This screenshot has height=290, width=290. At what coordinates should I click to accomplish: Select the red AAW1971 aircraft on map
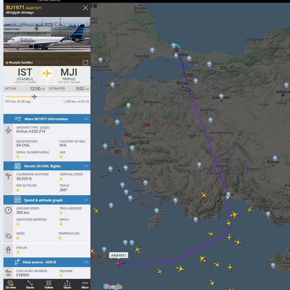point(119,263)
